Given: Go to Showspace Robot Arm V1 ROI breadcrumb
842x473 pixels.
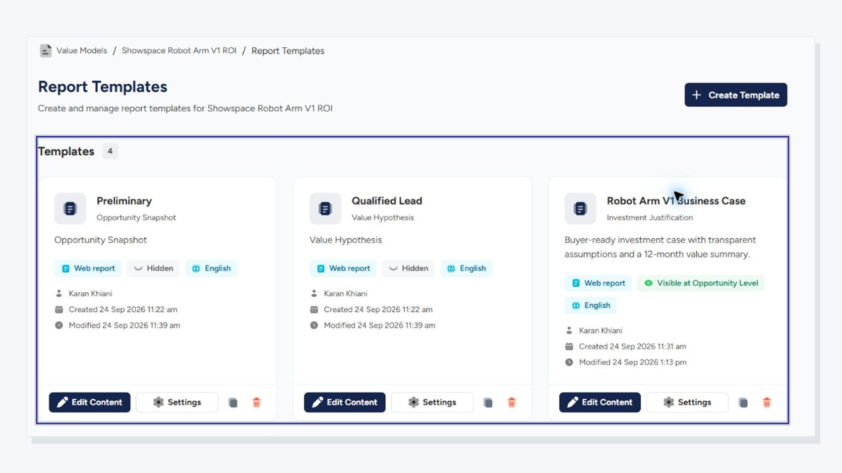Looking at the screenshot, I should [x=179, y=51].
